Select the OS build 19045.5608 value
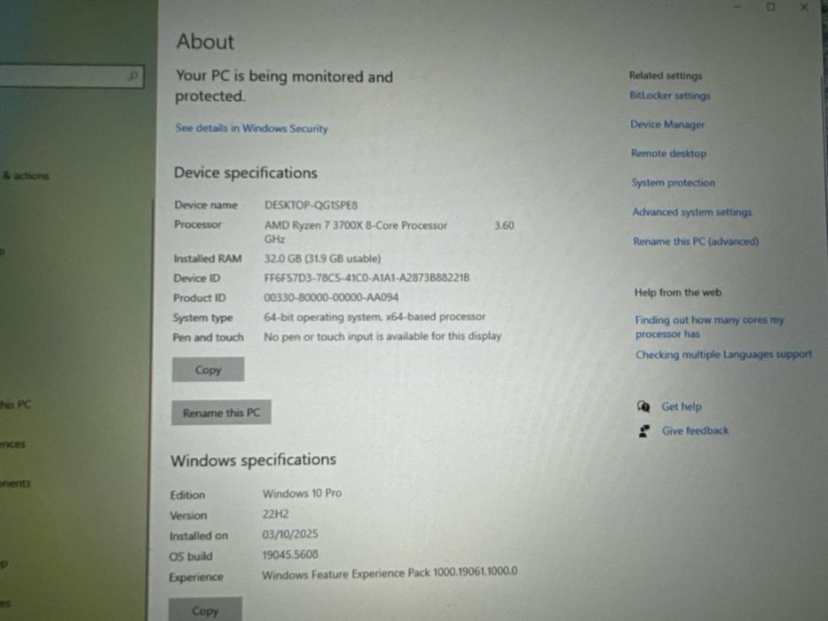The image size is (828, 621). (290, 554)
